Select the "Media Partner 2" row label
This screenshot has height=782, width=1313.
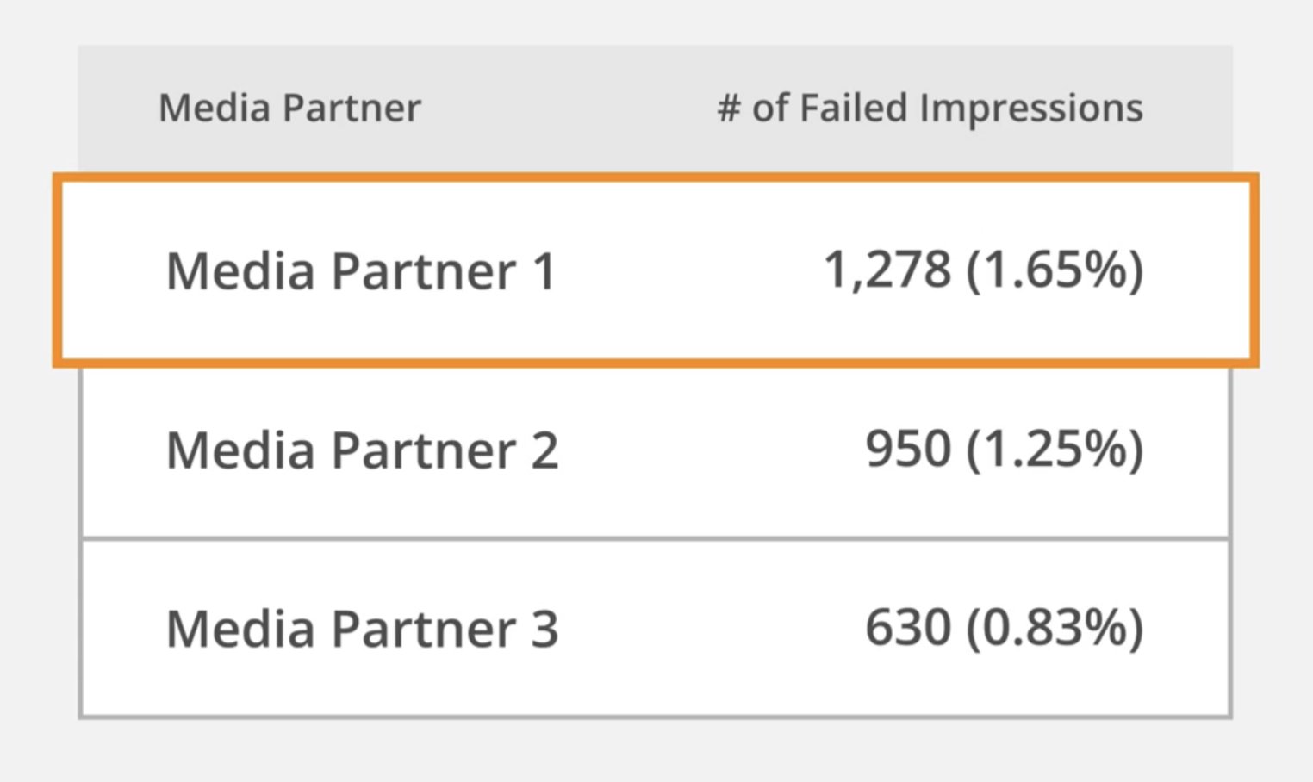click(362, 450)
